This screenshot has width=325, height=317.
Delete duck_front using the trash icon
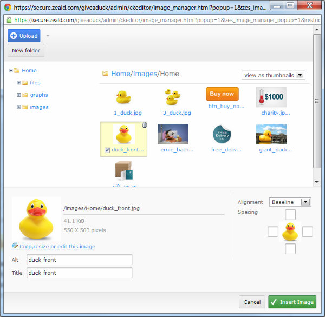point(145,124)
